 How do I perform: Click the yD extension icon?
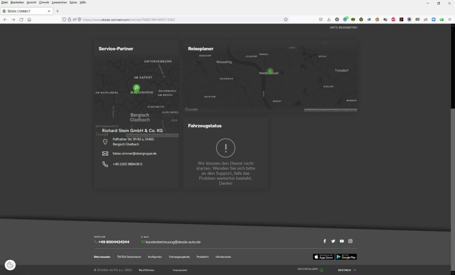[425, 20]
